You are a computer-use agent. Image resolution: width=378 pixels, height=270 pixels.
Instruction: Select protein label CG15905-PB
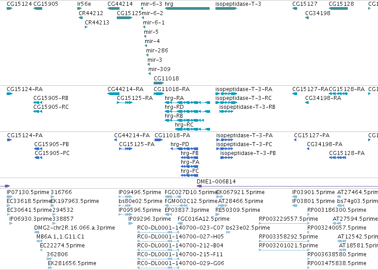[x=52, y=144]
